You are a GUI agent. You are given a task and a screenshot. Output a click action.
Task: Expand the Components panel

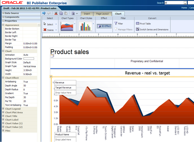tap(3, 17)
